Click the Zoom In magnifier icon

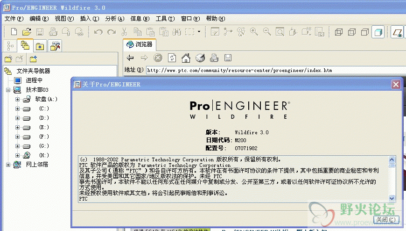pos(254,32)
